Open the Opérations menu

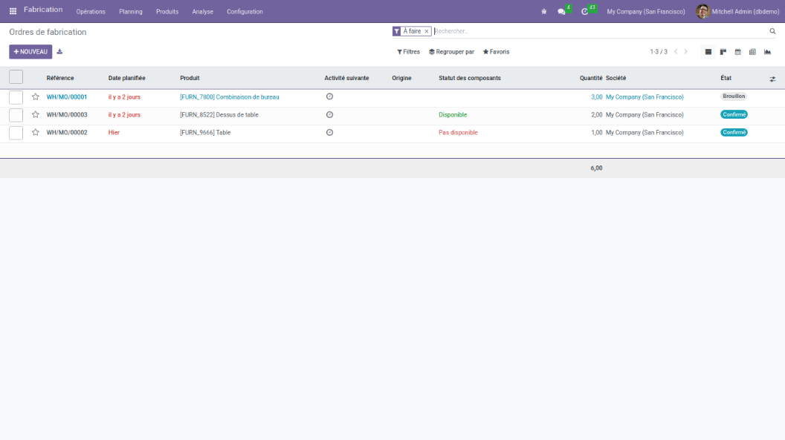pyautogui.click(x=91, y=11)
